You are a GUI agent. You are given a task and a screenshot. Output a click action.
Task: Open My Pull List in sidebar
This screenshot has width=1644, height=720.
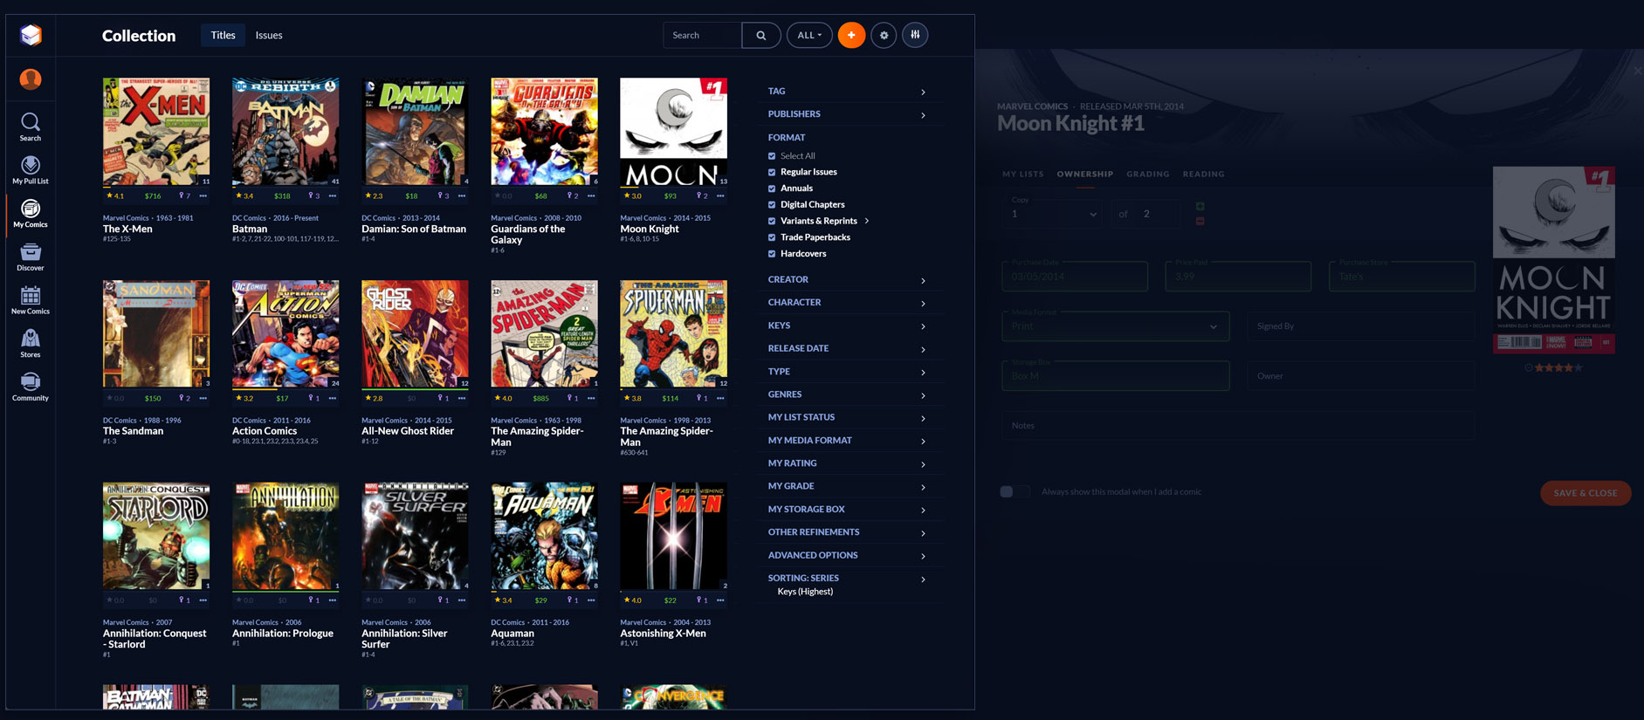pos(31,170)
